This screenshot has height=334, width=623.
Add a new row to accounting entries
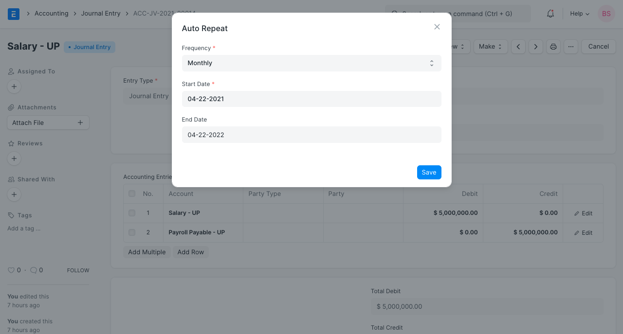click(x=190, y=252)
